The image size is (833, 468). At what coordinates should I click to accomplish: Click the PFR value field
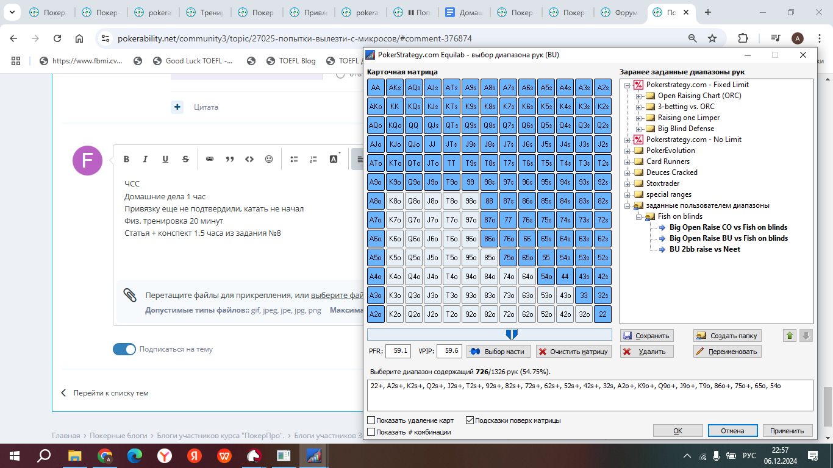399,351
